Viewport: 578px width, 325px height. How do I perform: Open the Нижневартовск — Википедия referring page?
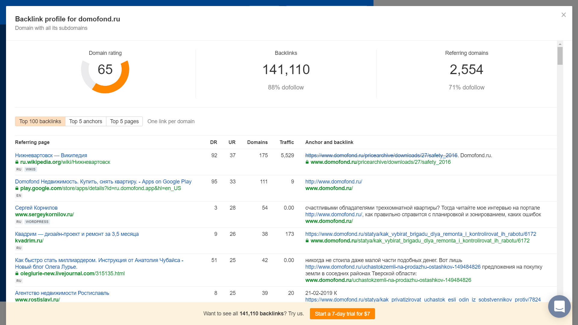pos(51,155)
